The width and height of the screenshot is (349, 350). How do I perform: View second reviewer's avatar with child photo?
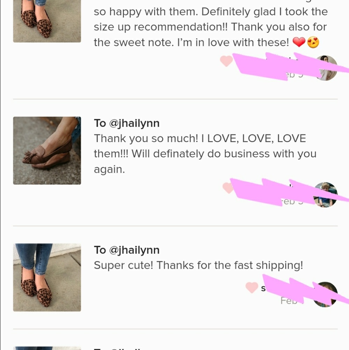(x=326, y=195)
